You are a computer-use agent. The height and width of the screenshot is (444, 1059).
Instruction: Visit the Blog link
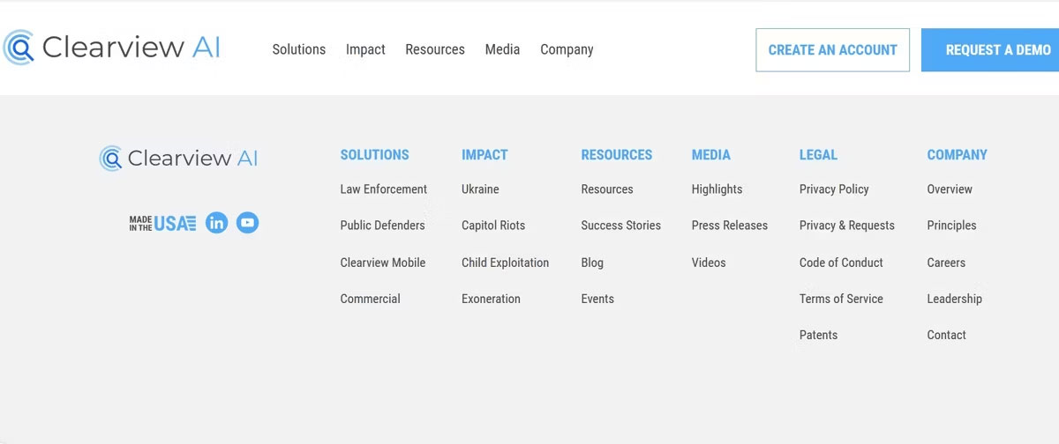pos(592,263)
